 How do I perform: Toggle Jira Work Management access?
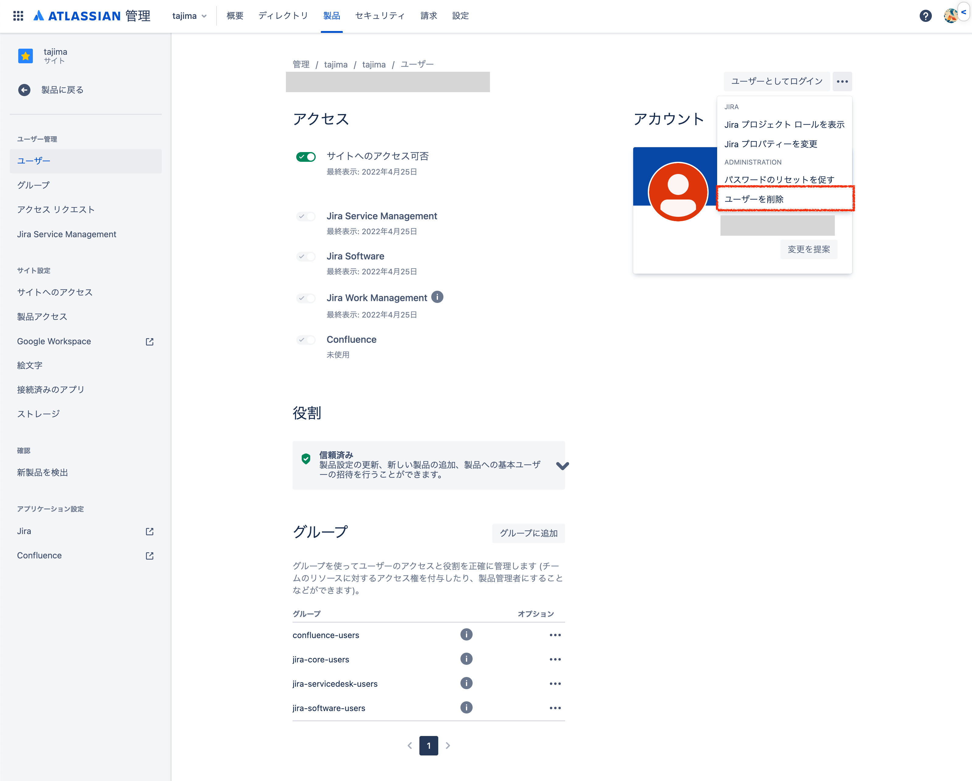[x=306, y=298]
